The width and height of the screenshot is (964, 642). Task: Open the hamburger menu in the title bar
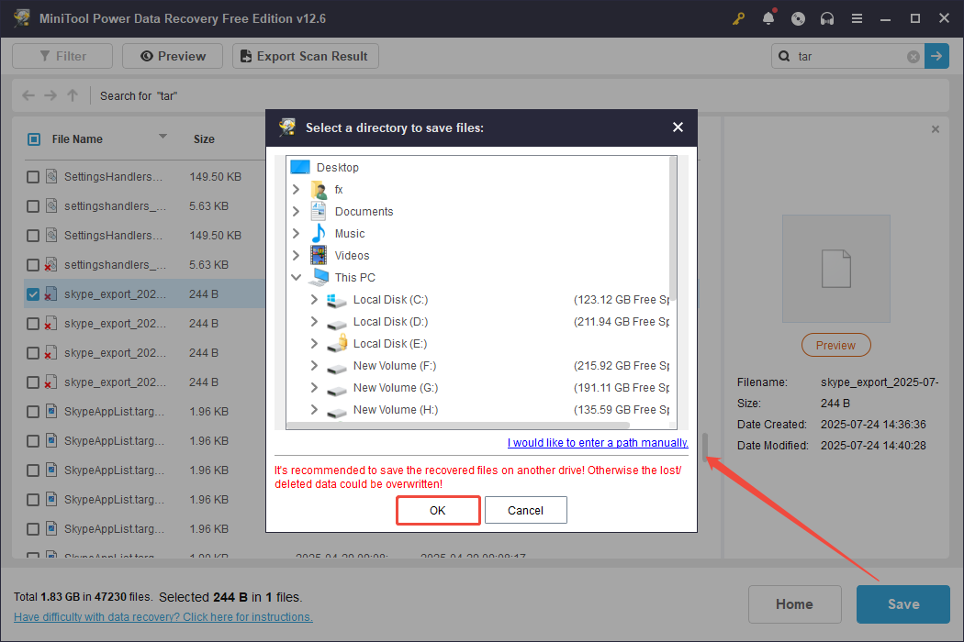point(857,18)
